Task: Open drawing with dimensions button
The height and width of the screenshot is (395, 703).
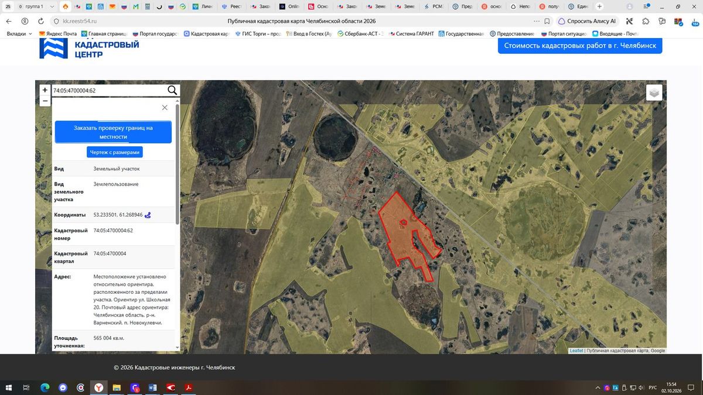Action: tap(115, 152)
